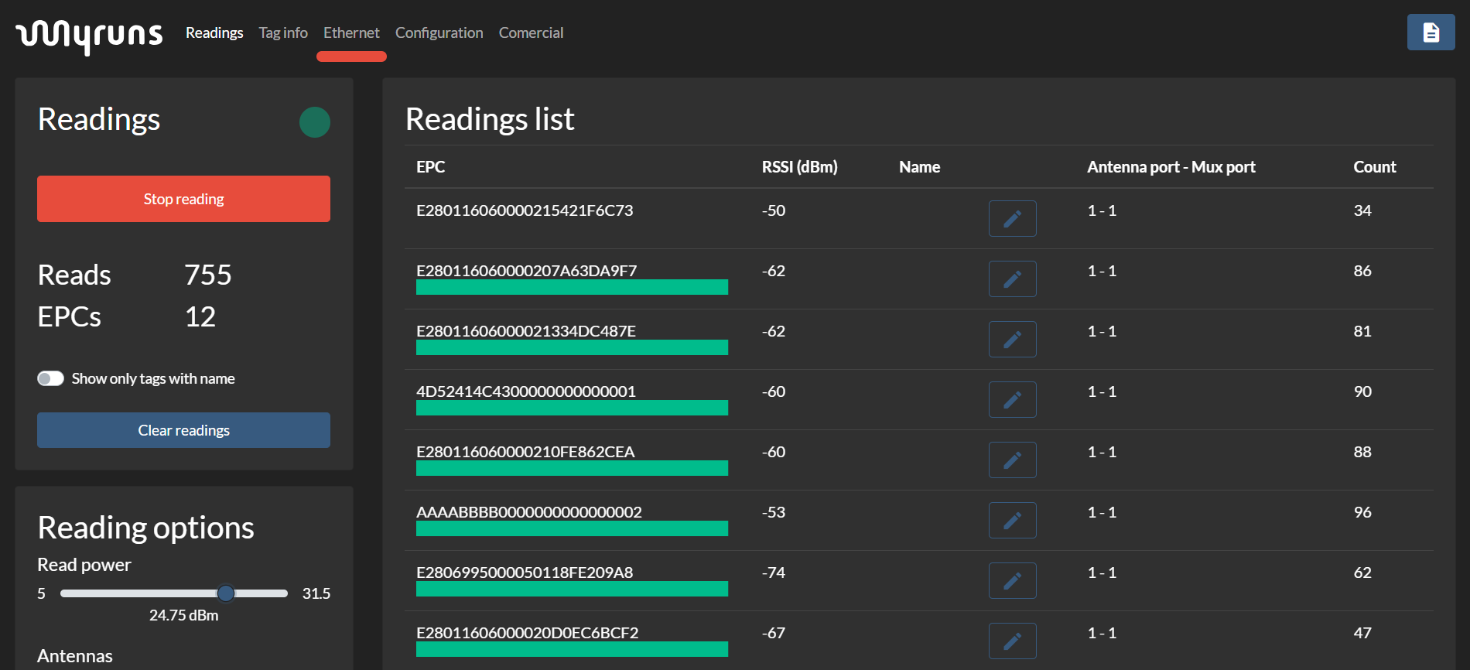Click the Wyruns logo

(x=89, y=35)
